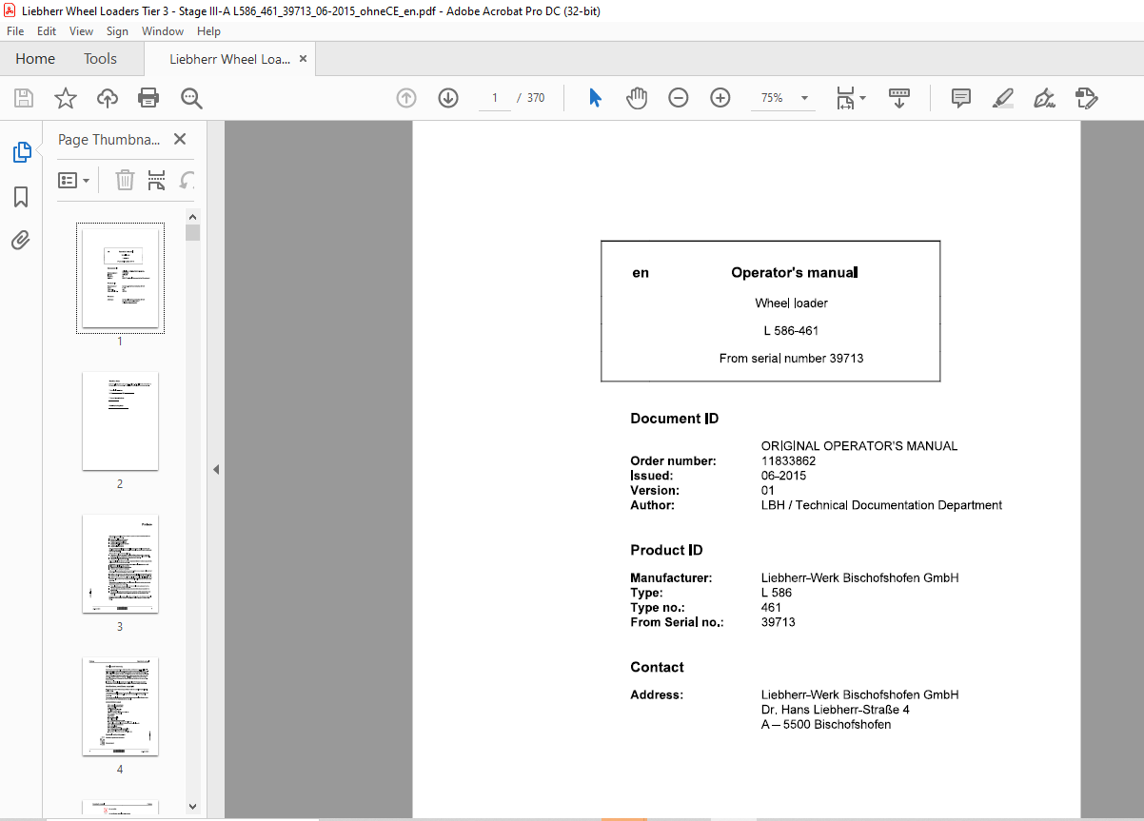Image resolution: width=1144 pixels, height=821 pixels.
Task: Open Page Thumbnails sidebar icon
Action: [x=21, y=152]
